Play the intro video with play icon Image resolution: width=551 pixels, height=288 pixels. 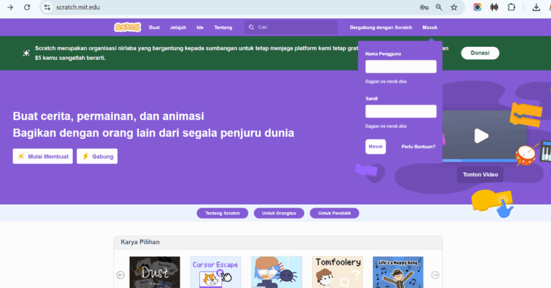[x=481, y=136]
